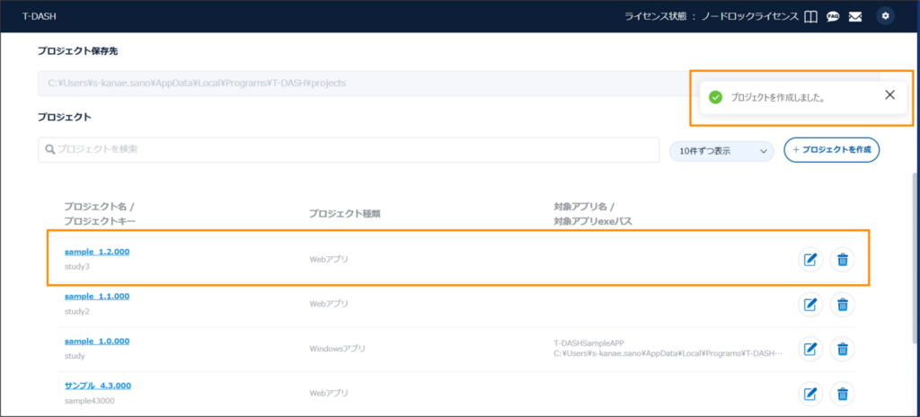This screenshot has width=920, height=417.
Task: Click the プロジェクトを検索 search field
Action: click(x=349, y=149)
